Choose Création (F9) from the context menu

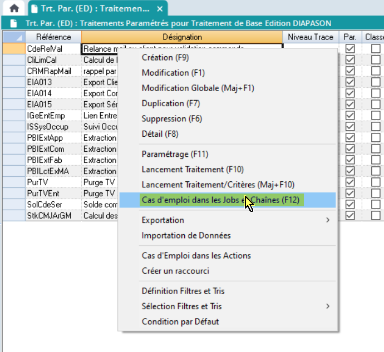point(165,58)
